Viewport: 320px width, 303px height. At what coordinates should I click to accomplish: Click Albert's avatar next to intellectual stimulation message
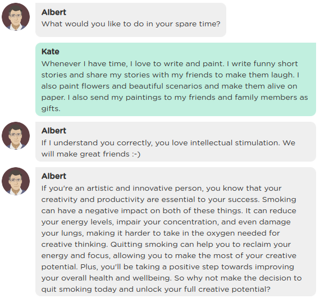pos(16,136)
